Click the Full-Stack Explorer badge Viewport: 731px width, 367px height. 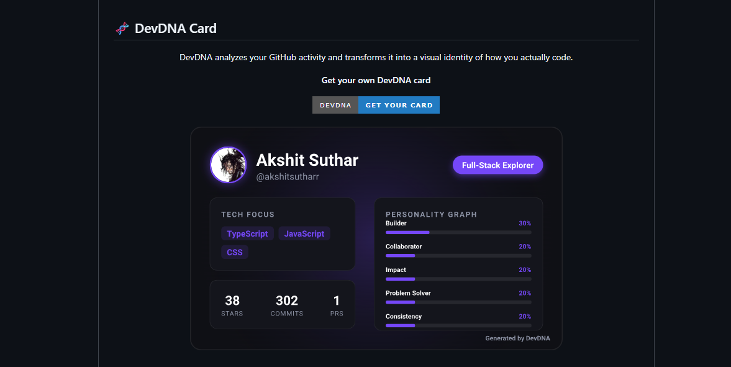pos(497,165)
